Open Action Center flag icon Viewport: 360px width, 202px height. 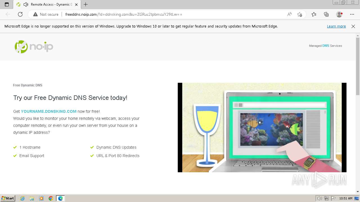pos(333,198)
